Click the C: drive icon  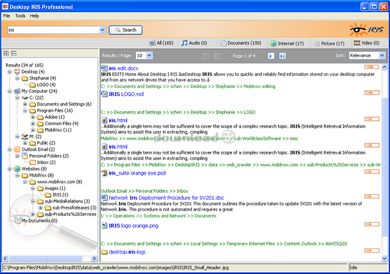(24, 98)
